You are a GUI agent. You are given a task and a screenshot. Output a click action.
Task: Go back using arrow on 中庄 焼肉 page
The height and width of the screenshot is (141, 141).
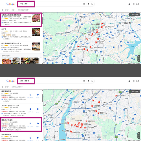3,10
